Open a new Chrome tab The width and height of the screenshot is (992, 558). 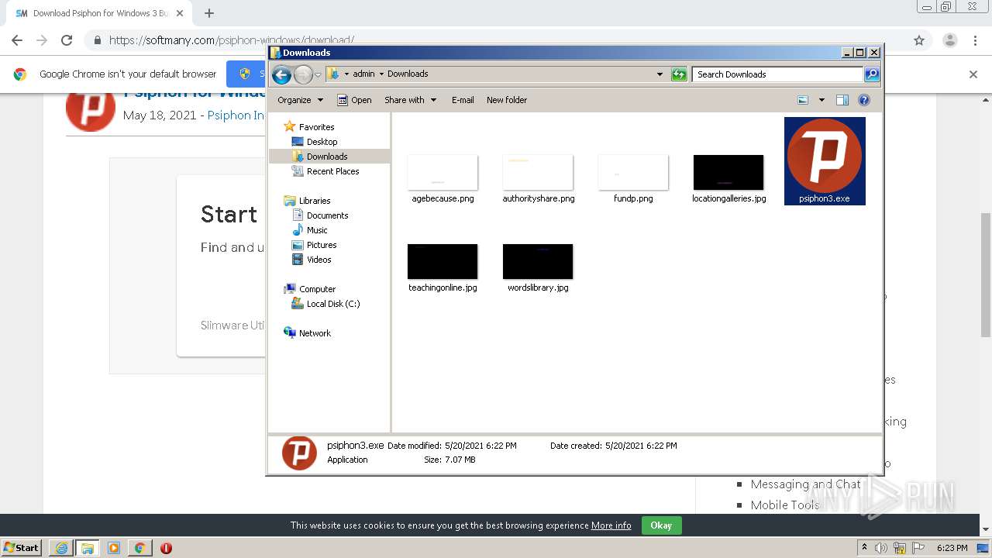209,13
